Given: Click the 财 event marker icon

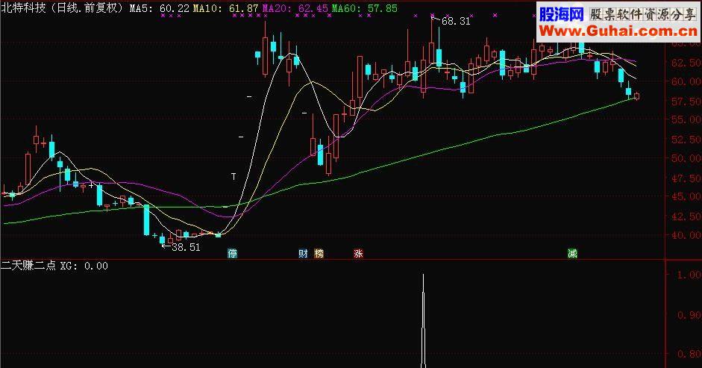Looking at the screenshot, I should [x=303, y=253].
